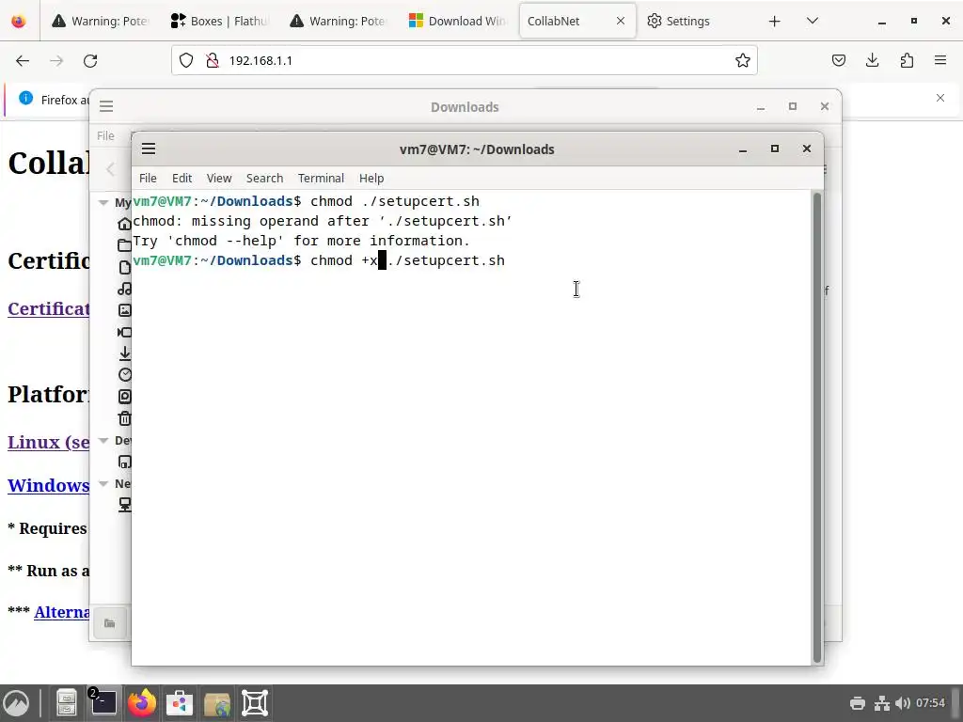Screen dimensions: 963x722
Task: Open Trash icon in Downloads sidebar
Action: coord(125,418)
